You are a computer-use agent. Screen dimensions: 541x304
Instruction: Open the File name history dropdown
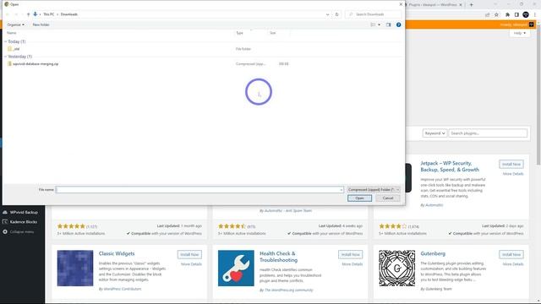342,189
